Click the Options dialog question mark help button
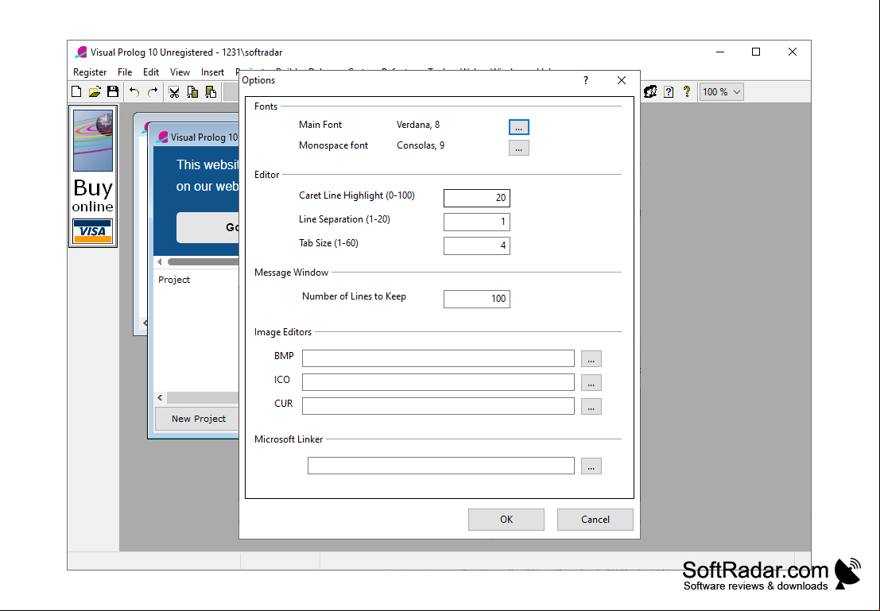 [x=585, y=80]
